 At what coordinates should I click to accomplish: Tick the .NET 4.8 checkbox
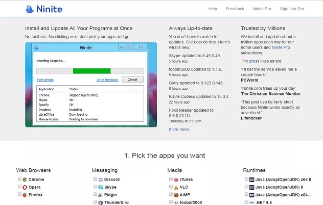pyautogui.click(x=246, y=202)
